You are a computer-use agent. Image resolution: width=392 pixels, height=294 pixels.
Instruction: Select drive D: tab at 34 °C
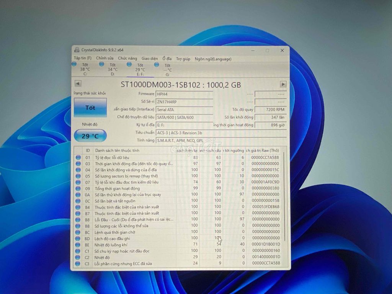[113, 69]
